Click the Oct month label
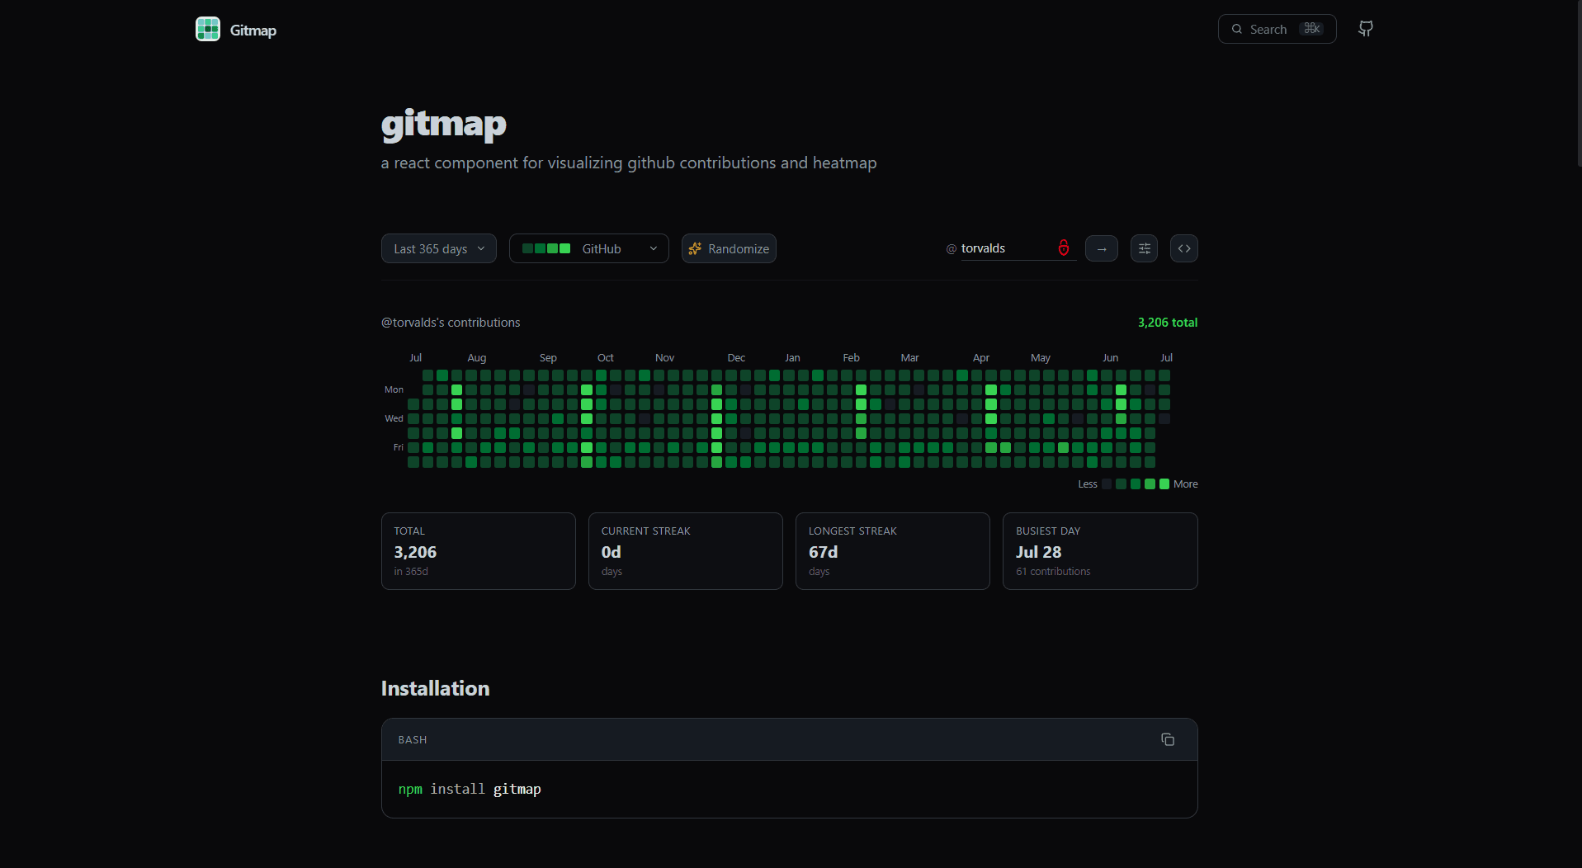This screenshot has height=868, width=1582. pyautogui.click(x=606, y=358)
